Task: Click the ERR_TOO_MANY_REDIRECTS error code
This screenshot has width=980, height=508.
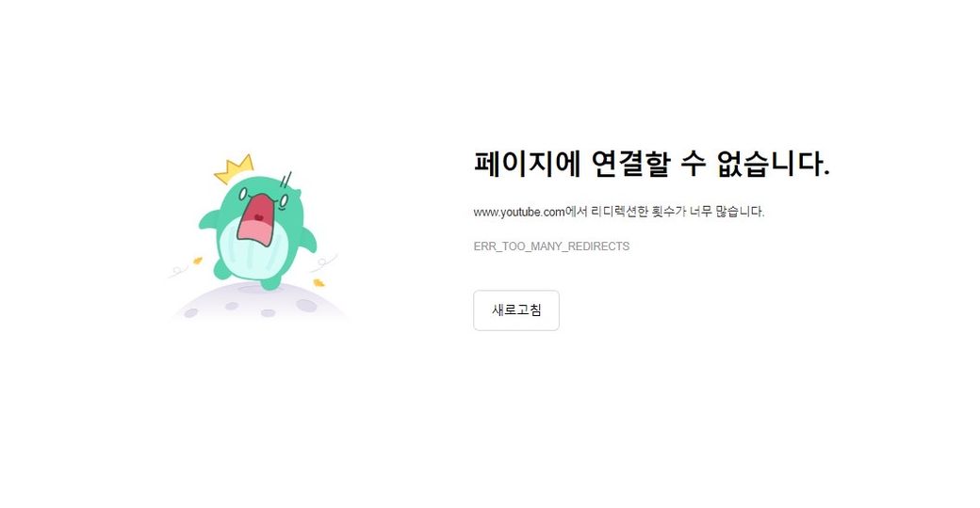Action: (551, 246)
